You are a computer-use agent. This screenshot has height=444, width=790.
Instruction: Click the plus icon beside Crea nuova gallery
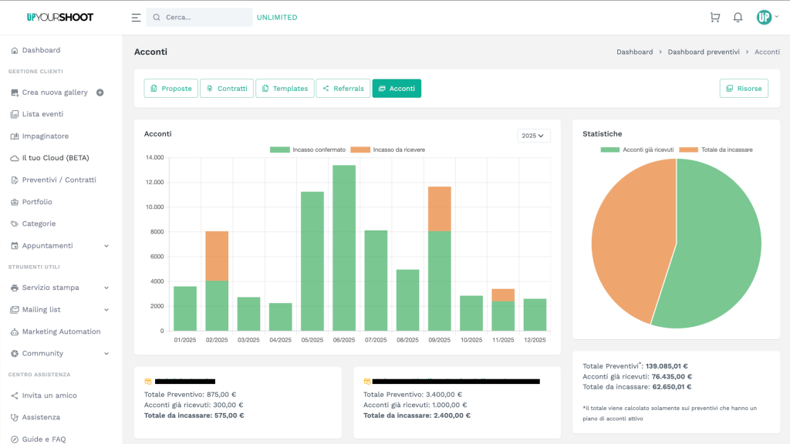pyautogui.click(x=100, y=92)
